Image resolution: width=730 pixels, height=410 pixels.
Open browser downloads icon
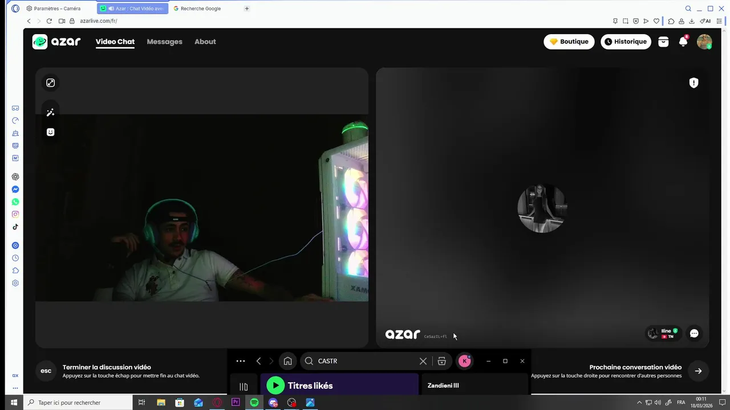[x=692, y=21]
